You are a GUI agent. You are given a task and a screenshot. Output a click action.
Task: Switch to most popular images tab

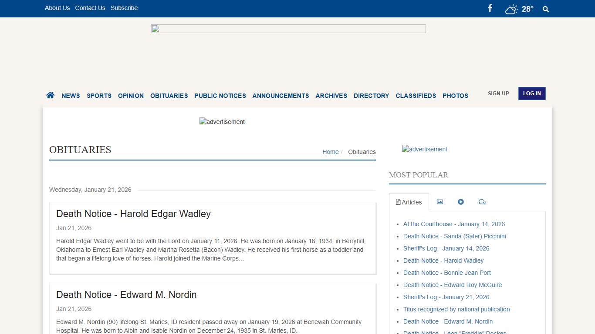[x=440, y=202]
